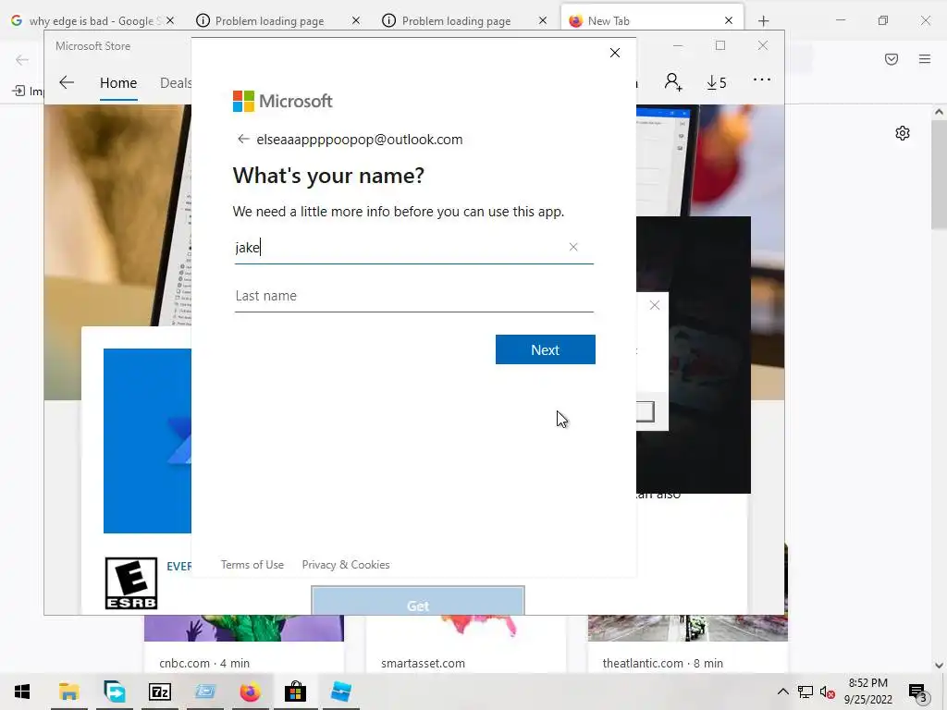This screenshot has height=710, width=947.
Task: Click the Import bookmarks toolbar item
Action: 28,92
